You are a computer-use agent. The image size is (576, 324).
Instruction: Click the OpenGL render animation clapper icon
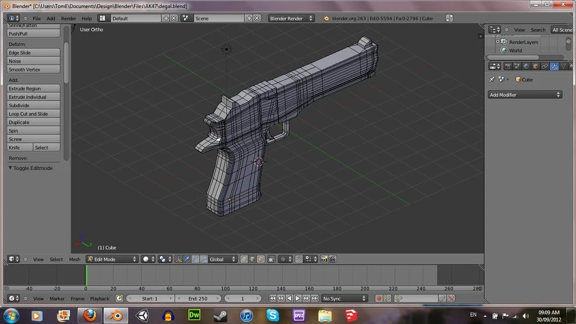tap(332, 259)
